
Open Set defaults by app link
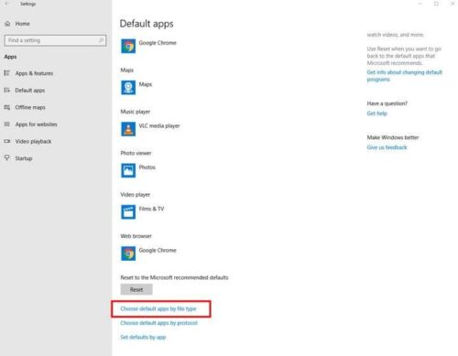(x=143, y=337)
